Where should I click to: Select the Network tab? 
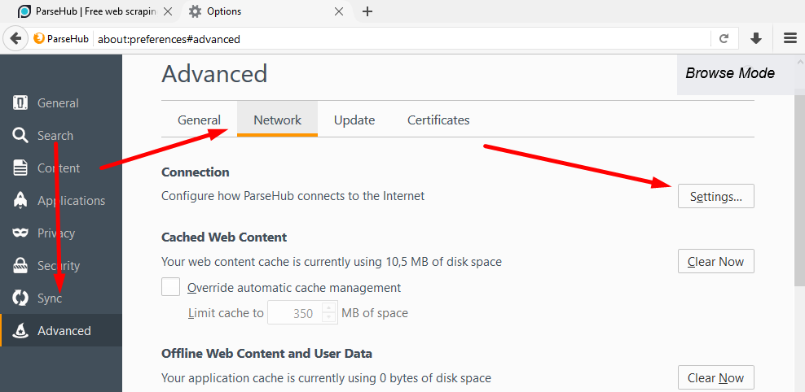click(x=277, y=120)
